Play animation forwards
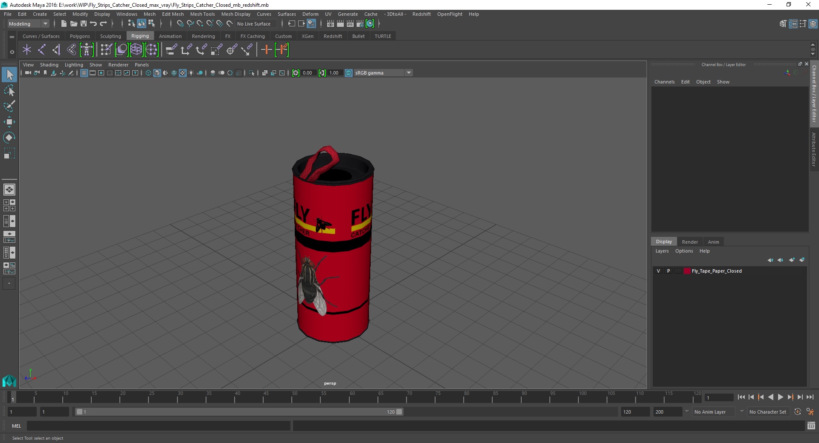This screenshot has height=443, width=819. [x=780, y=397]
